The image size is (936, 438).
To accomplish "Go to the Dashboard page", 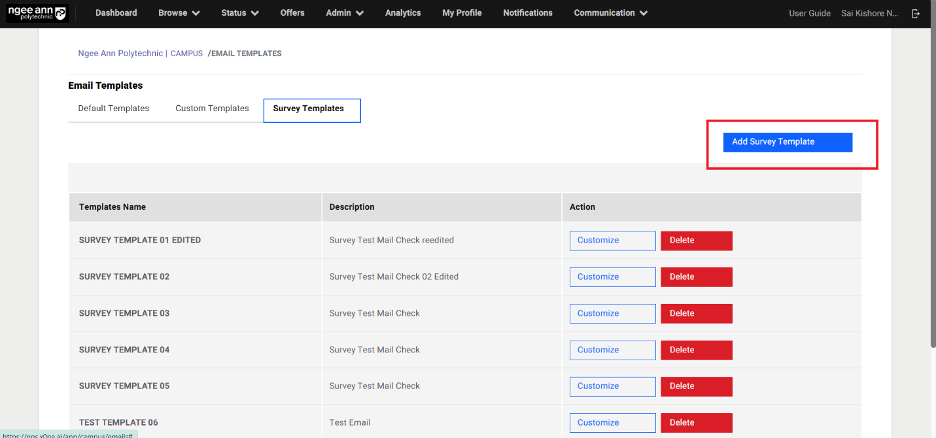I will pos(116,13).
